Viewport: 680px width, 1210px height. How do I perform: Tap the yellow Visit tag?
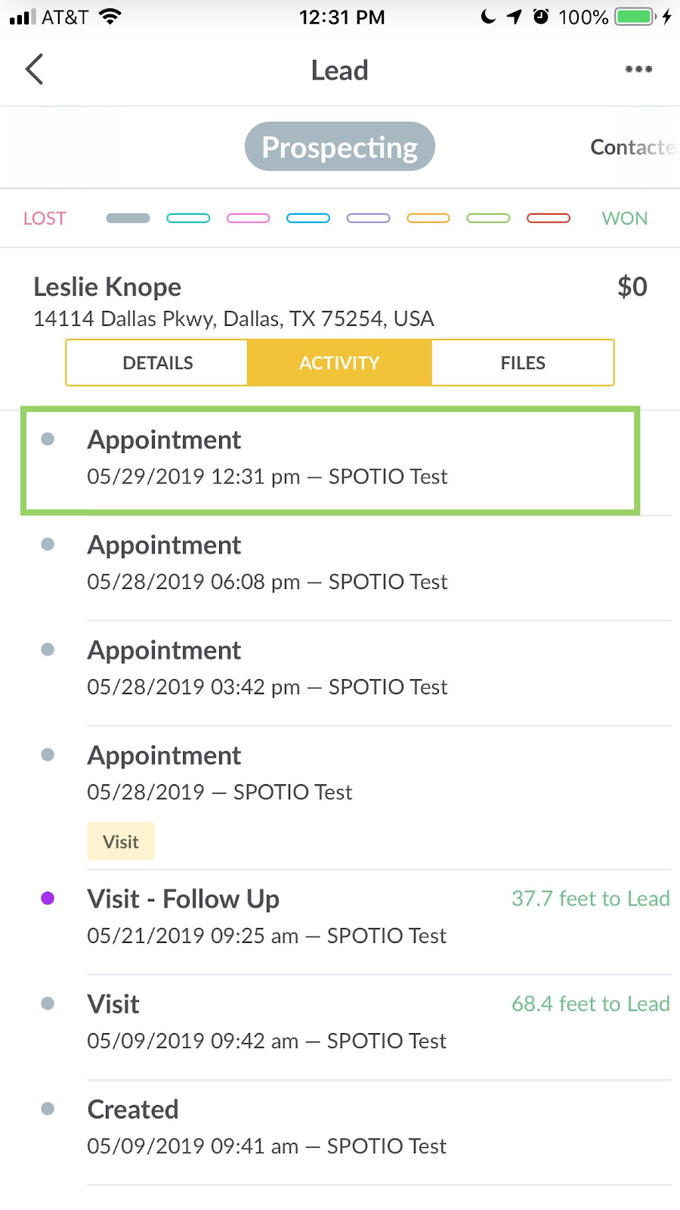(121, 842)
